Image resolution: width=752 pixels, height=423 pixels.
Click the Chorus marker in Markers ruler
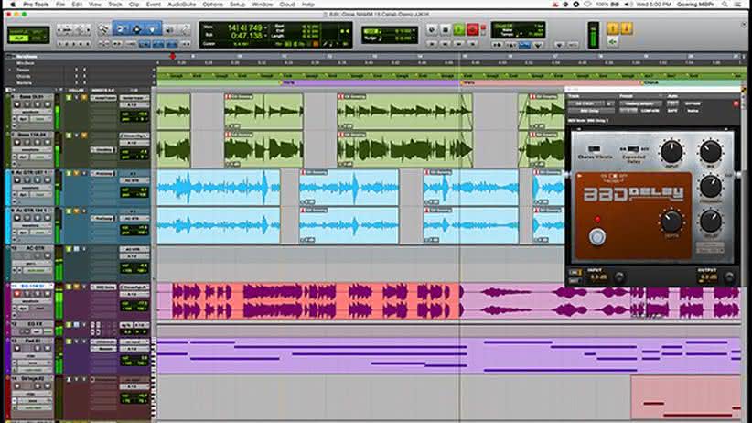(650, 82)
